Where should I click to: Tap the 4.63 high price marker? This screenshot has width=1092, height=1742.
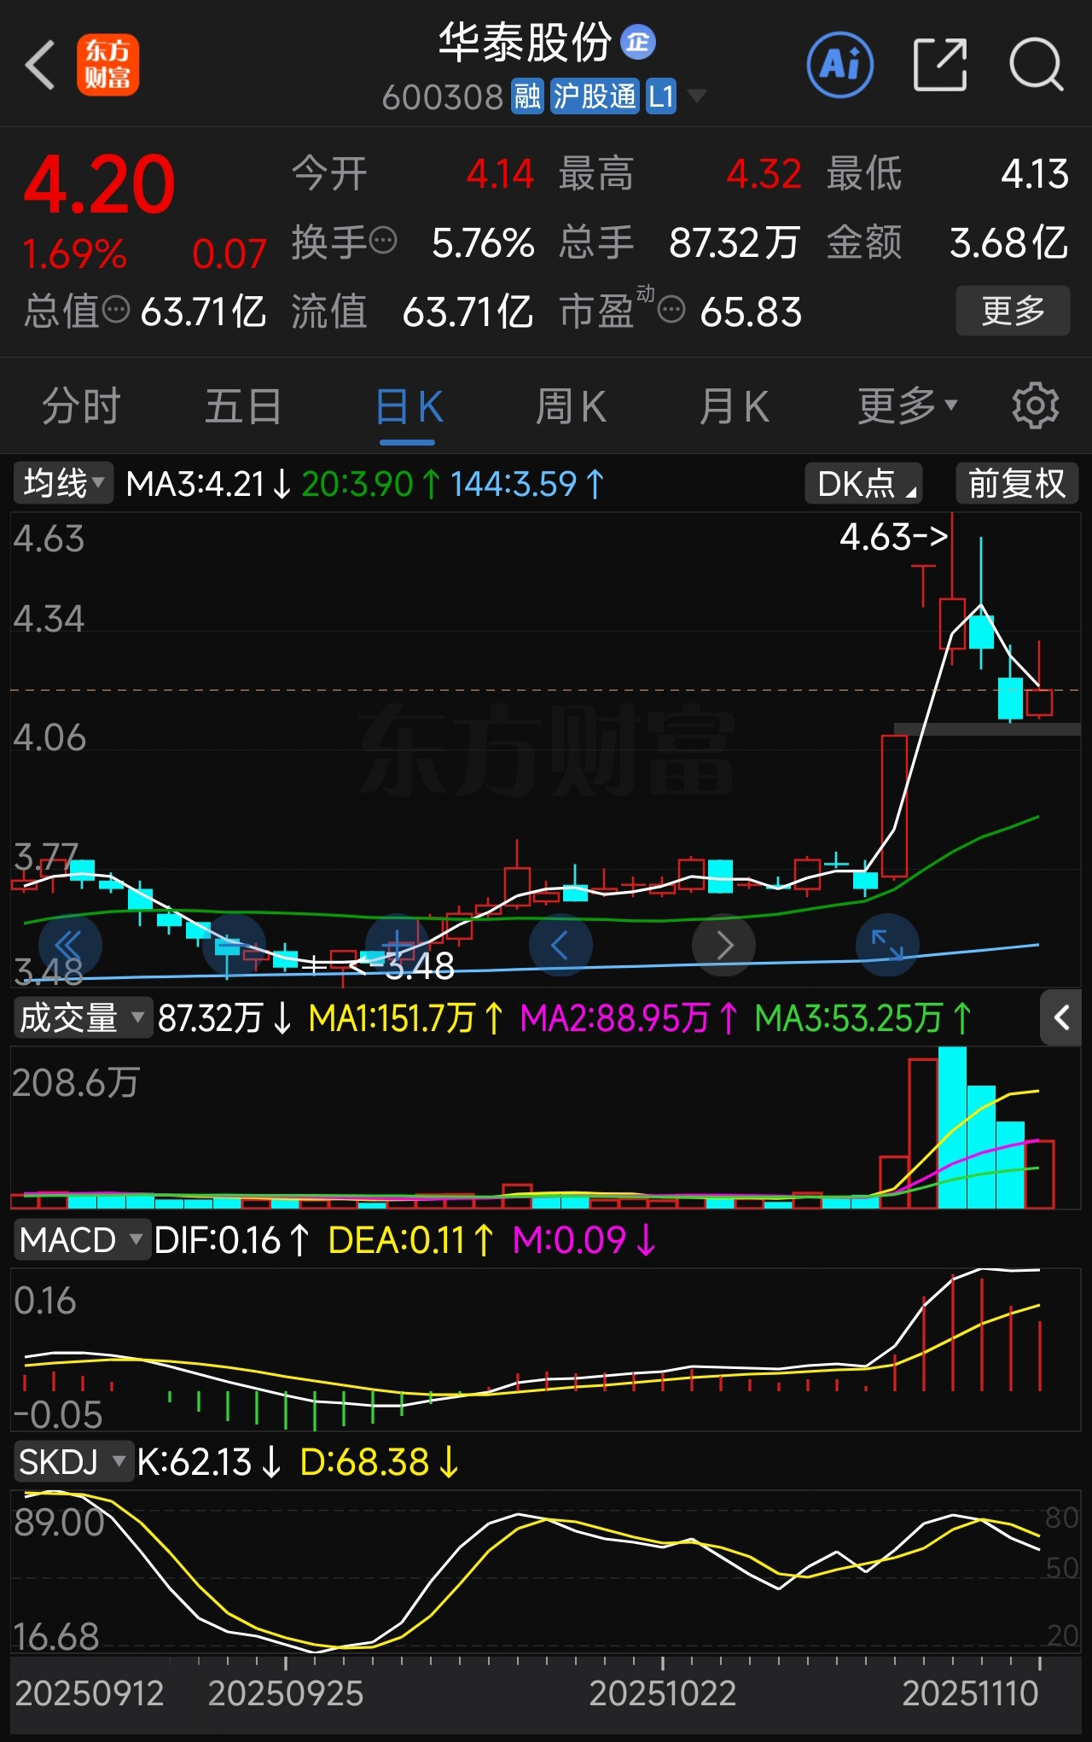893,537
